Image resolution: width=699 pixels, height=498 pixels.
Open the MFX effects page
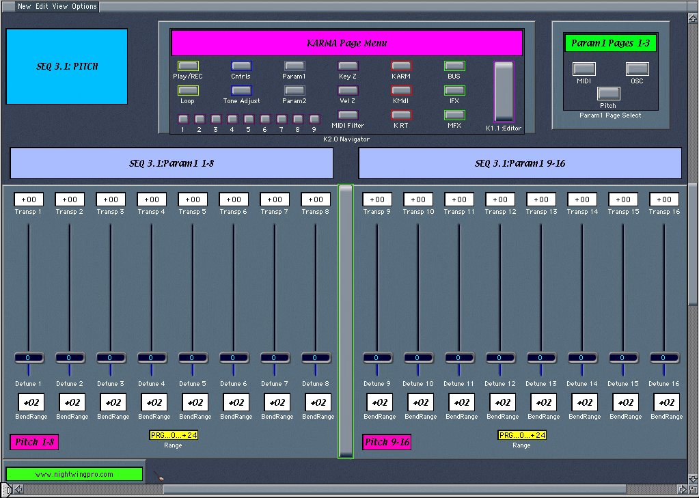(454, 115)
